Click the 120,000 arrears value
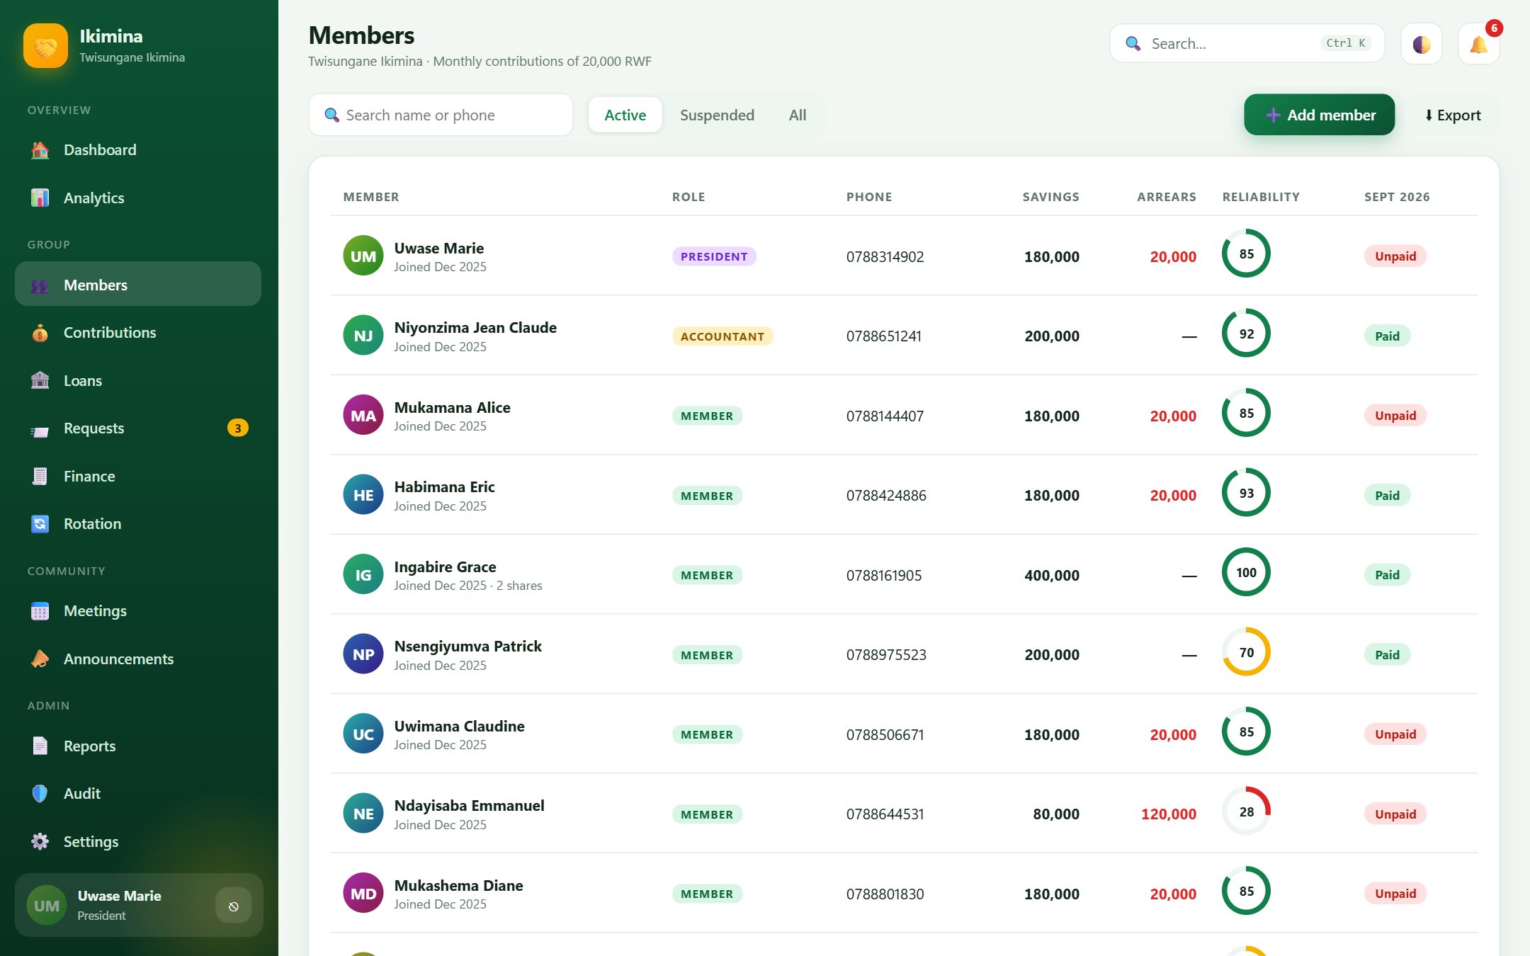Screen dimensions: 1530x956 (1168, 814)
